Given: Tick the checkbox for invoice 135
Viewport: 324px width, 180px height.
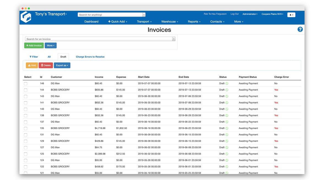Looking at the screenshot, I should coord(26,128).
